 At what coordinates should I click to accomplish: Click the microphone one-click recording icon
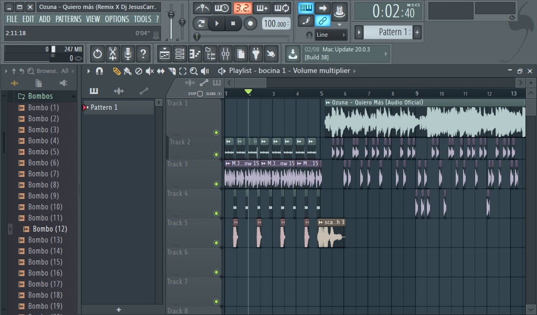click(127, 54)
